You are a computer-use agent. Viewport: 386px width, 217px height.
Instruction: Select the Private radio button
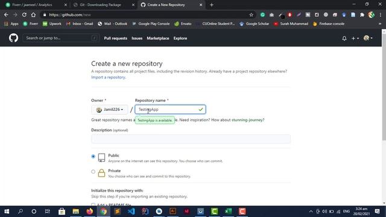pyautogui.click(x=93, y=171)
